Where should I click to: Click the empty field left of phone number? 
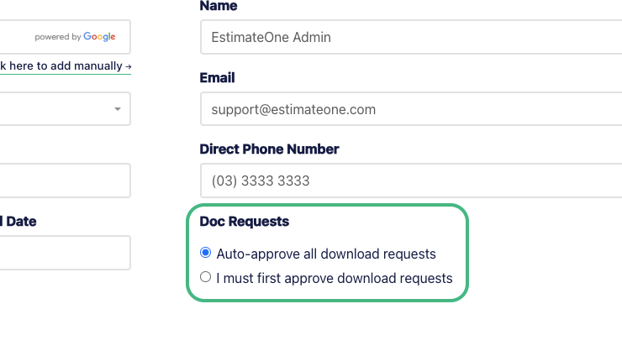click(x=65, y=181)
